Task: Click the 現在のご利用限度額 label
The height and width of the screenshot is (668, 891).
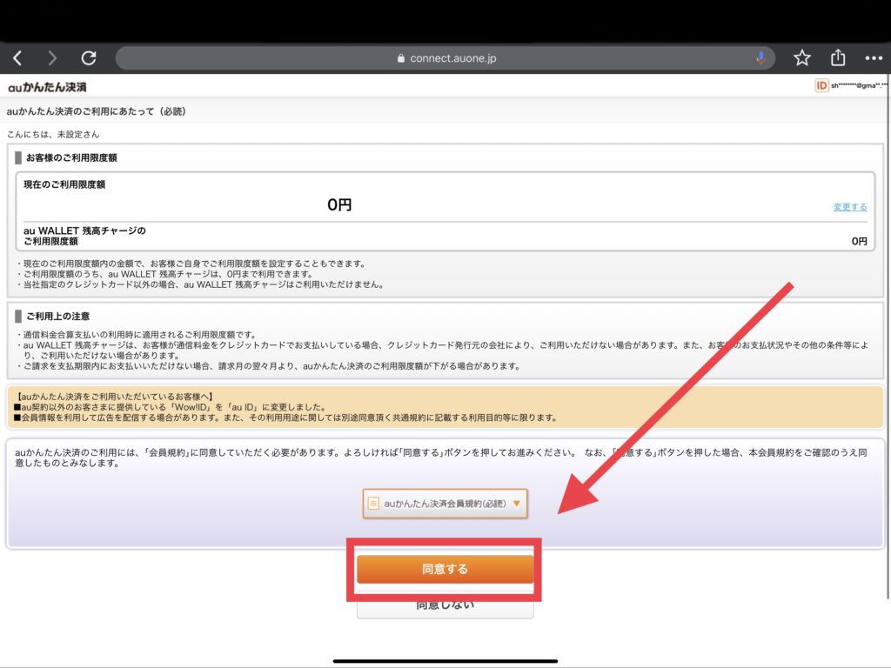Action: [64, 184]
